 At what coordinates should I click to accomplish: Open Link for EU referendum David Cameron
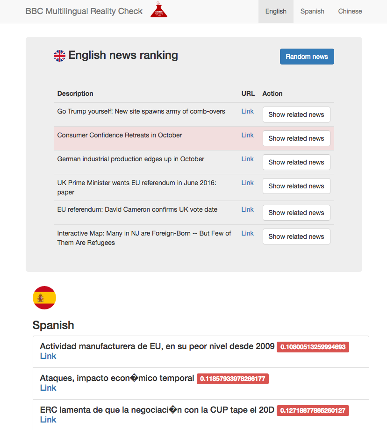[247, 209]
